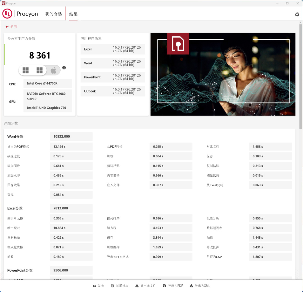Click the vertical scrollbar thumb

point(301,76)
